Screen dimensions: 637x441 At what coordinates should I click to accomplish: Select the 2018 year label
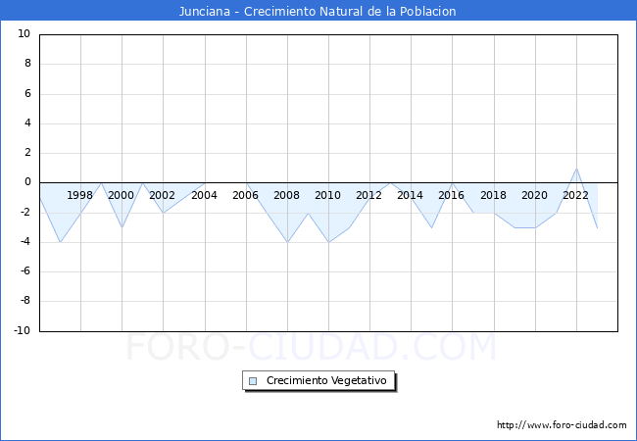pos(493,195)
